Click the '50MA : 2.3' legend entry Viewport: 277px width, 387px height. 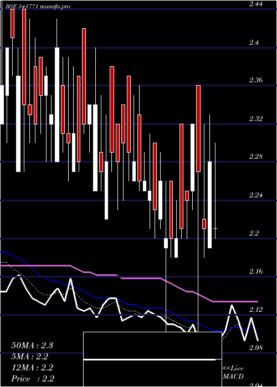[x=32, y=346]
